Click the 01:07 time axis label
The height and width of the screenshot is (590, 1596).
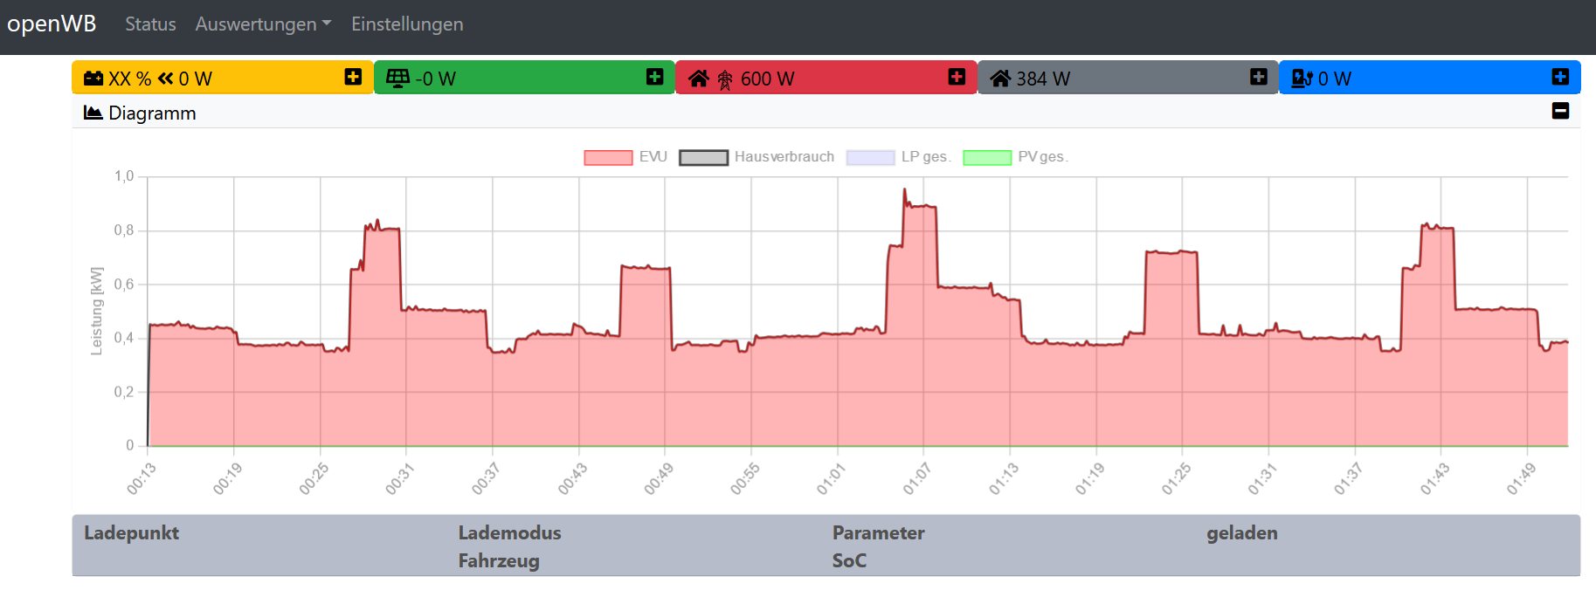(x=916, y=479)
